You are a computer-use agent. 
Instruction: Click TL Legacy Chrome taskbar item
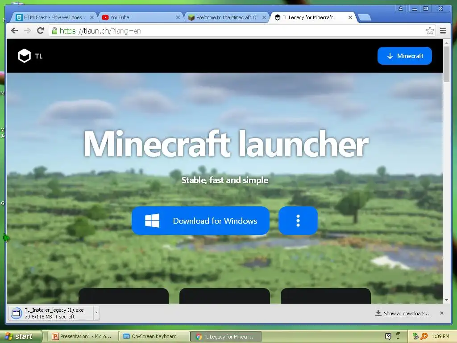pyautogui.click(x=225, y=337)
